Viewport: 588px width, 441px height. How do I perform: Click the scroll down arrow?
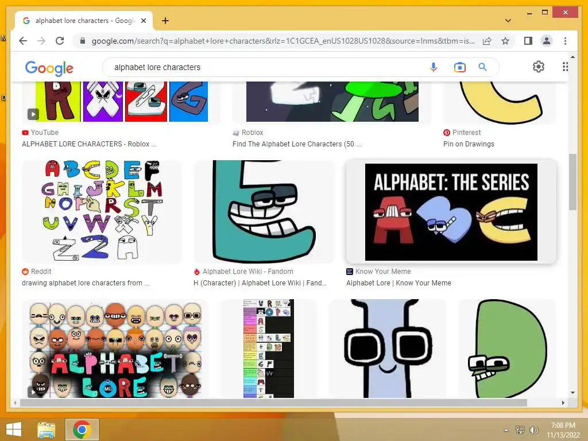pos(572,393)
